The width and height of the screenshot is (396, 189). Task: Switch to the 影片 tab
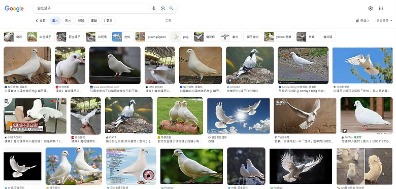coord(68,21)
